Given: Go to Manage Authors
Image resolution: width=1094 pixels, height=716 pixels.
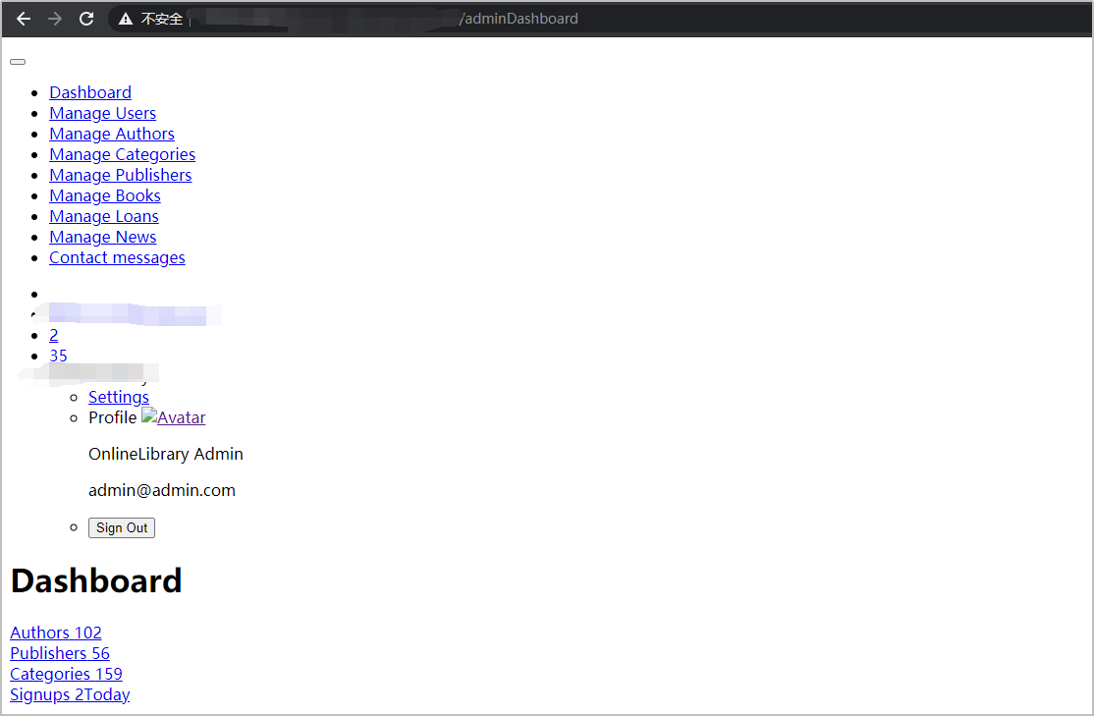Looking at the screenshot, I should [x=112, y=134].
